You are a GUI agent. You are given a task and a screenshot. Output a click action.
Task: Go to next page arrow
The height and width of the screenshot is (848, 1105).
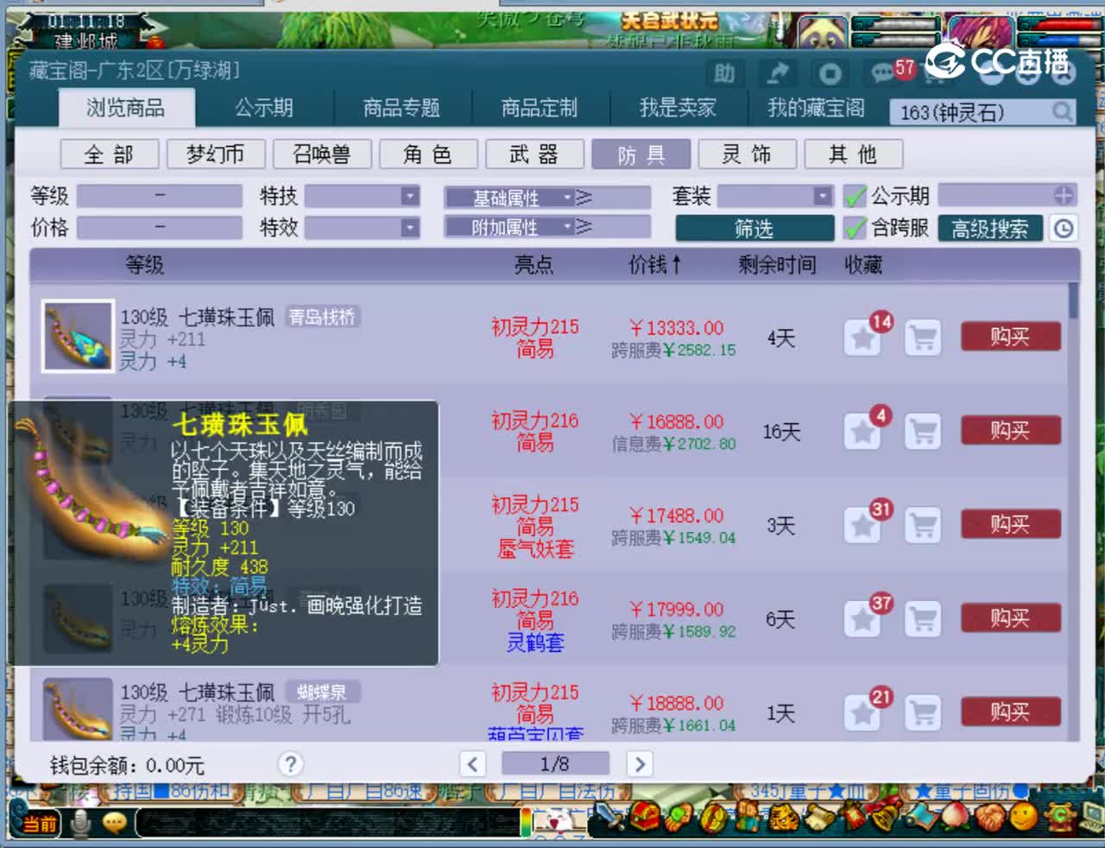tap(639, 764)
